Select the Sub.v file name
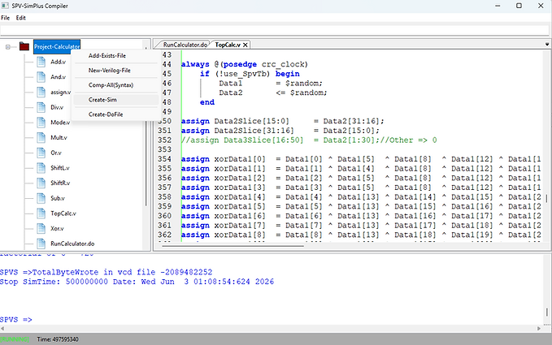The width and height of the screenshot is (552, 345). (x=58, y=198)
